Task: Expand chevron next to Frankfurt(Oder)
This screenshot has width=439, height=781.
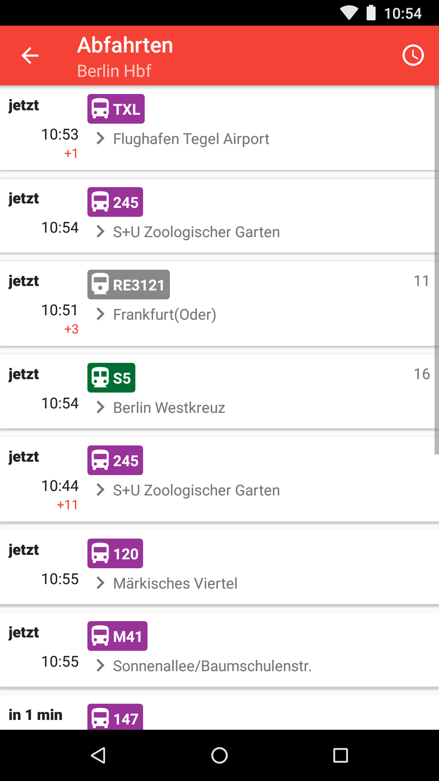Action: click(x=100, y=314)
